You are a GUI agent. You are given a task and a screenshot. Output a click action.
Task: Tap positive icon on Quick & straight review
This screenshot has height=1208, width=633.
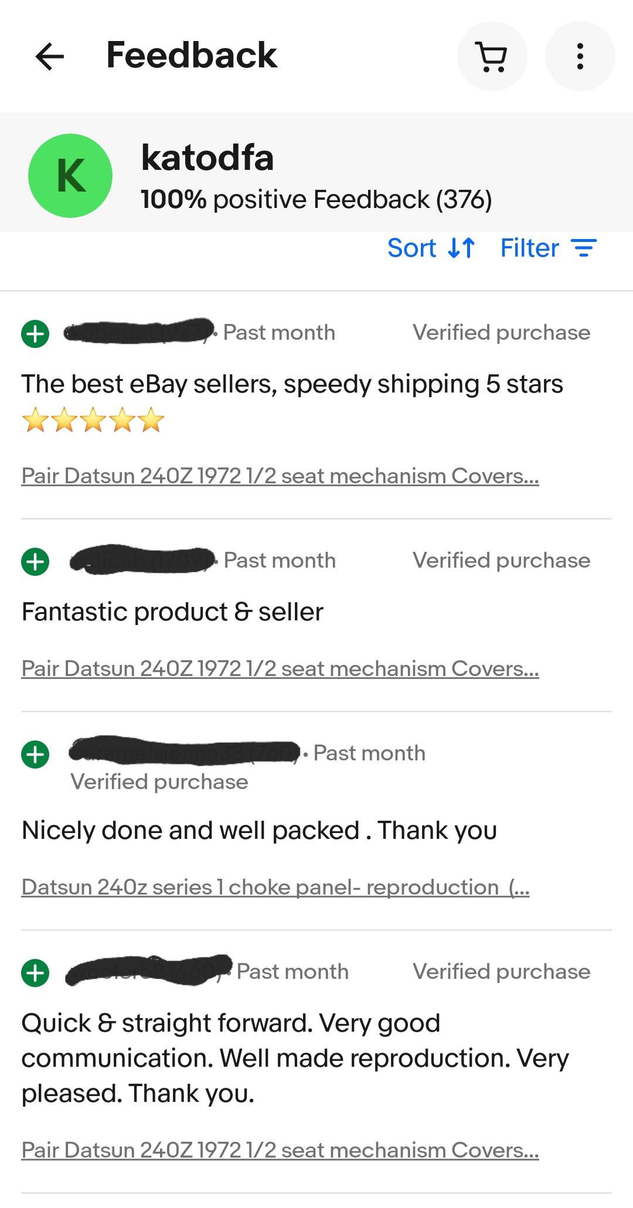point(35,973)
